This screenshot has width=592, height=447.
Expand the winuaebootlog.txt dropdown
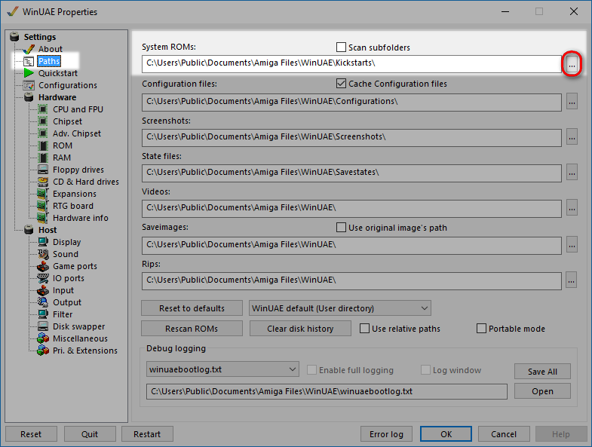click(x=222, y=370)
